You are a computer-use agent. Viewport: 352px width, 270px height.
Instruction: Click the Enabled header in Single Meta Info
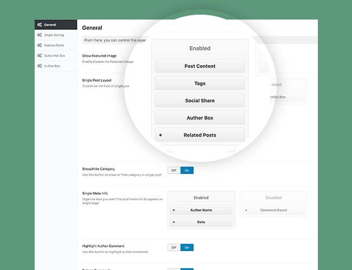tap(201, 197)
